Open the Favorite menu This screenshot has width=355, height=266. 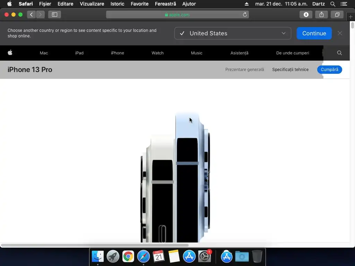[139, 4]
